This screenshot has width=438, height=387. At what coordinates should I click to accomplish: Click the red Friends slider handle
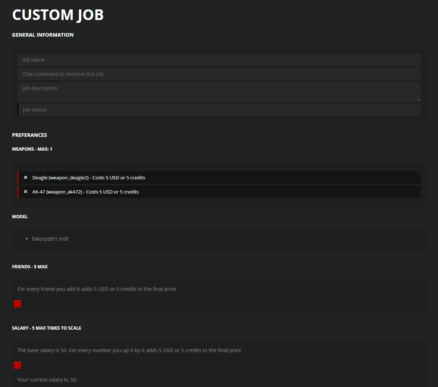[17, 304]
